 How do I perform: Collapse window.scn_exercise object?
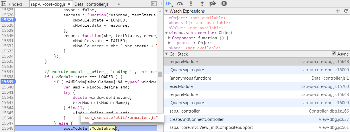(x=166, y=33)
